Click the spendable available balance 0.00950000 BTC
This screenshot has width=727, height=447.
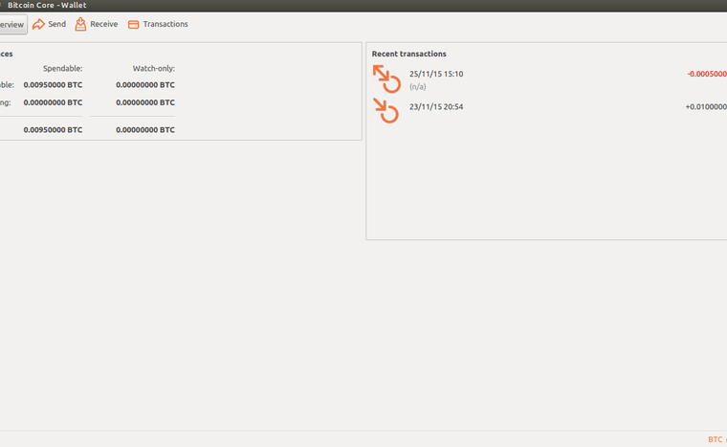click(53, 85)
